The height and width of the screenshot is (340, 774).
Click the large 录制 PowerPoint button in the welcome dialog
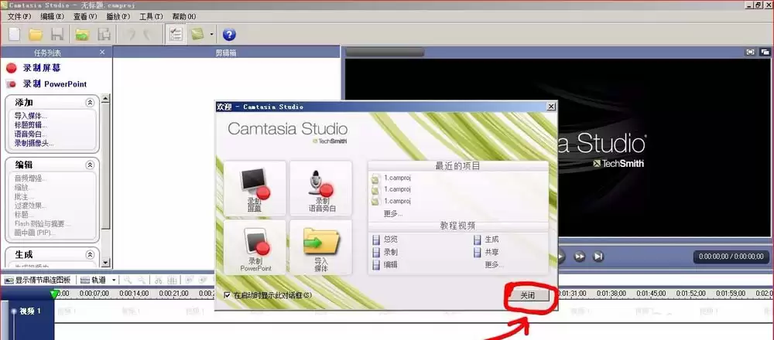tap(255, 247)
